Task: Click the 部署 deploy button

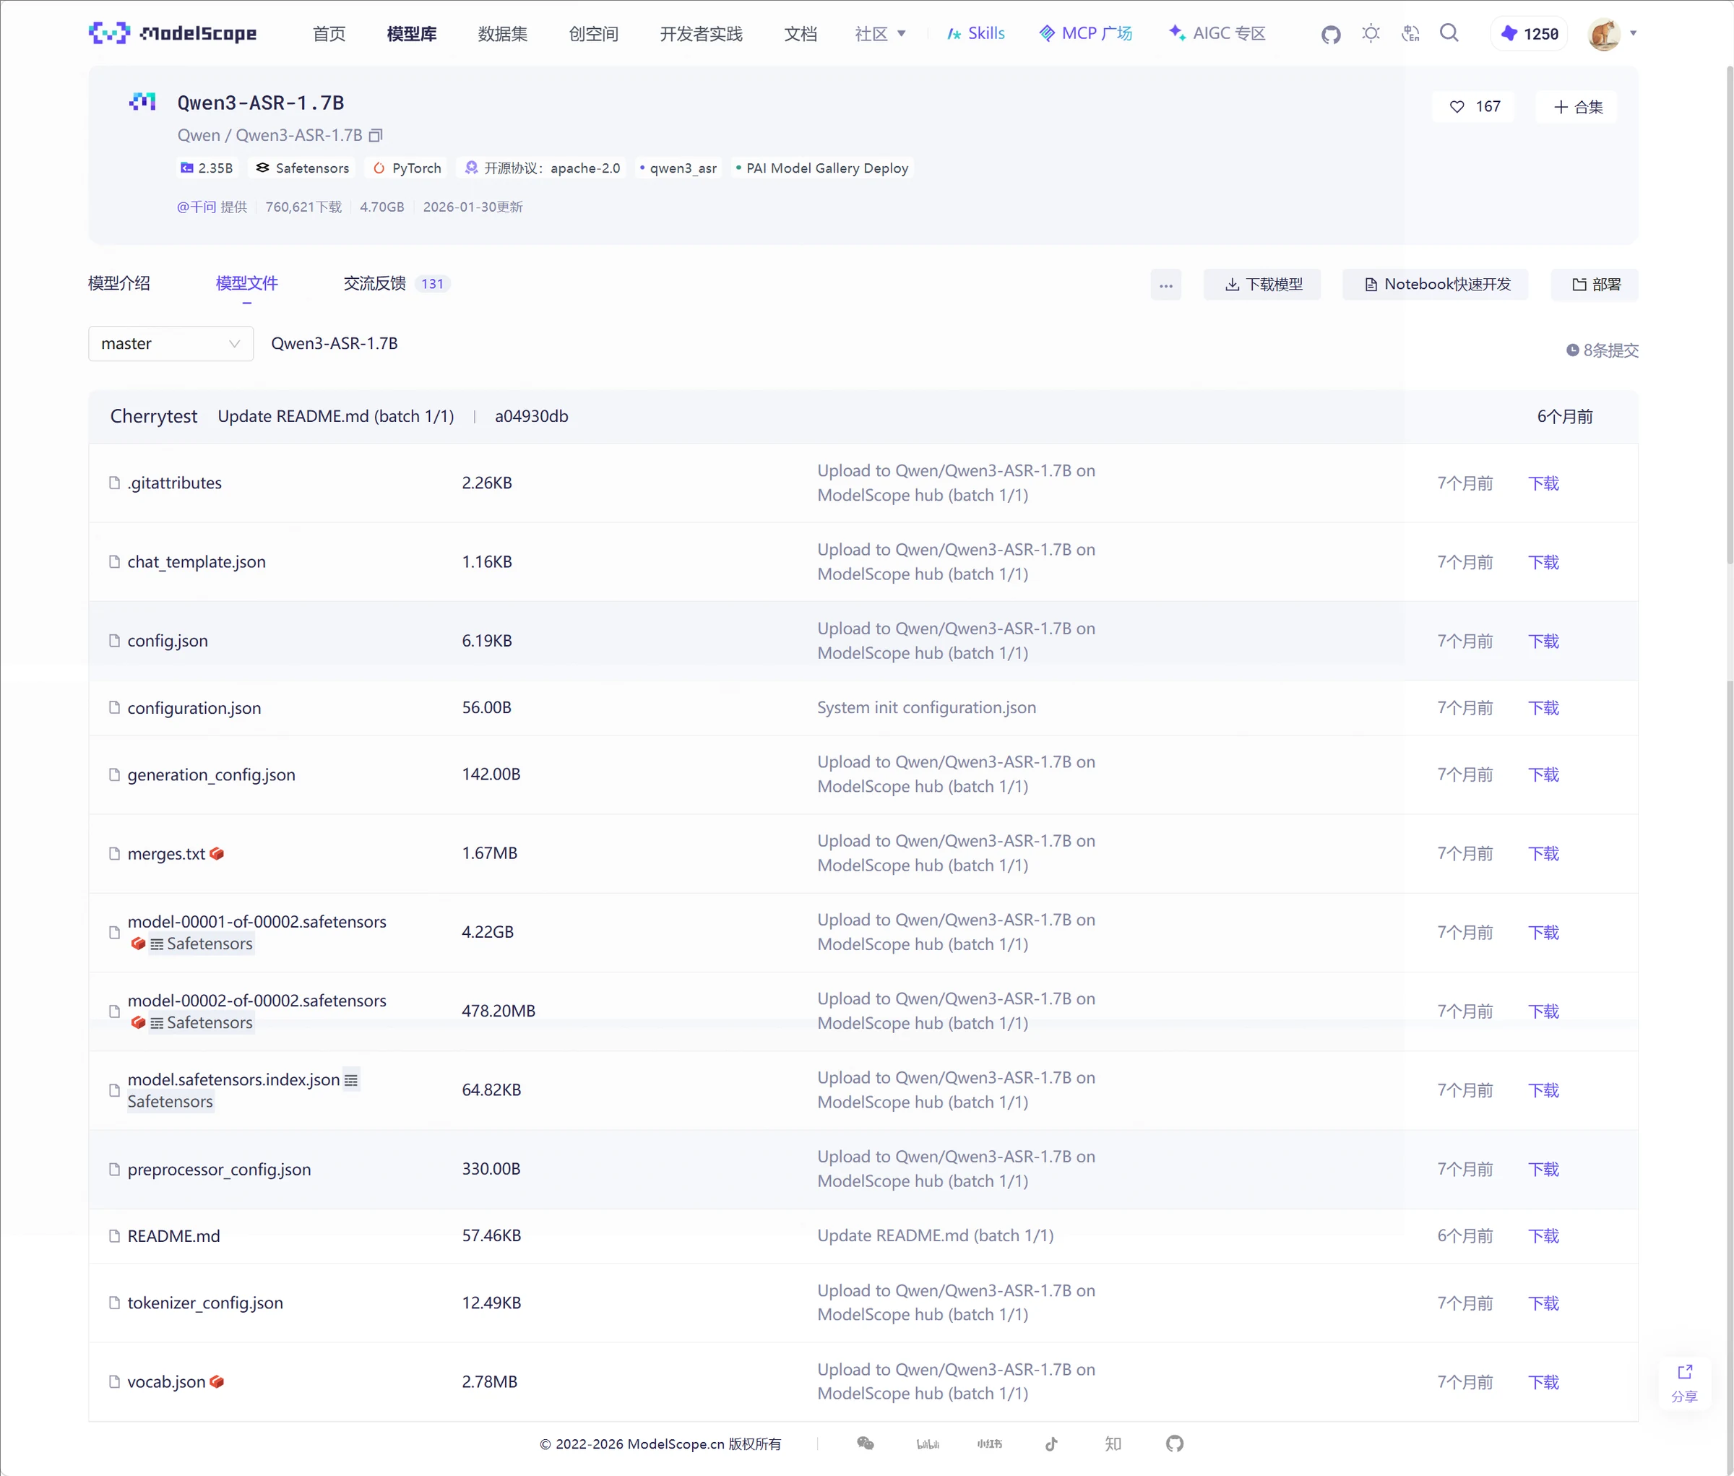Action: pos(1595,285)
